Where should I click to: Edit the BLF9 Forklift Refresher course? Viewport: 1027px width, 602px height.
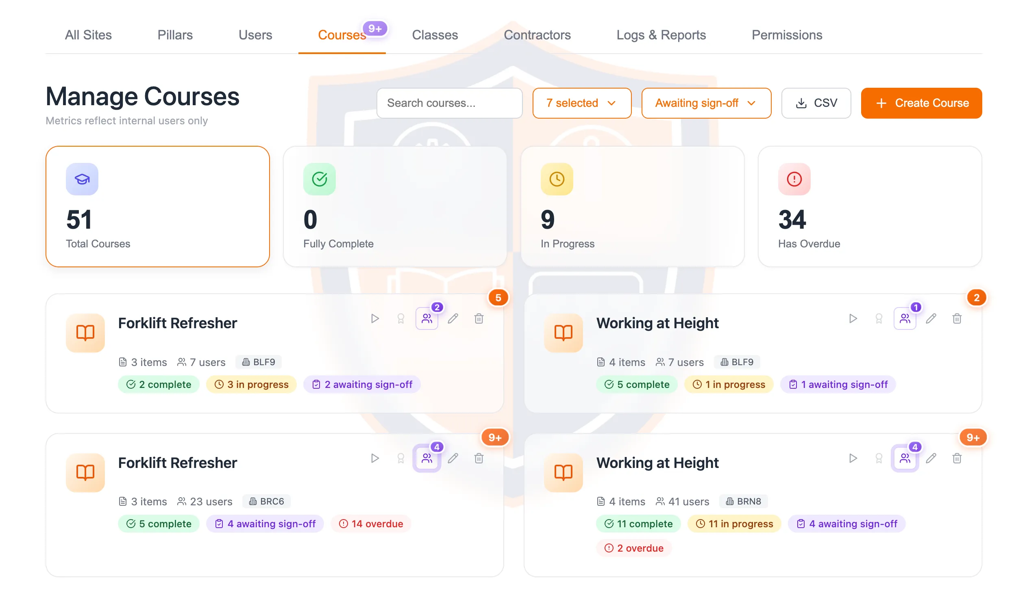coord(453,318)
